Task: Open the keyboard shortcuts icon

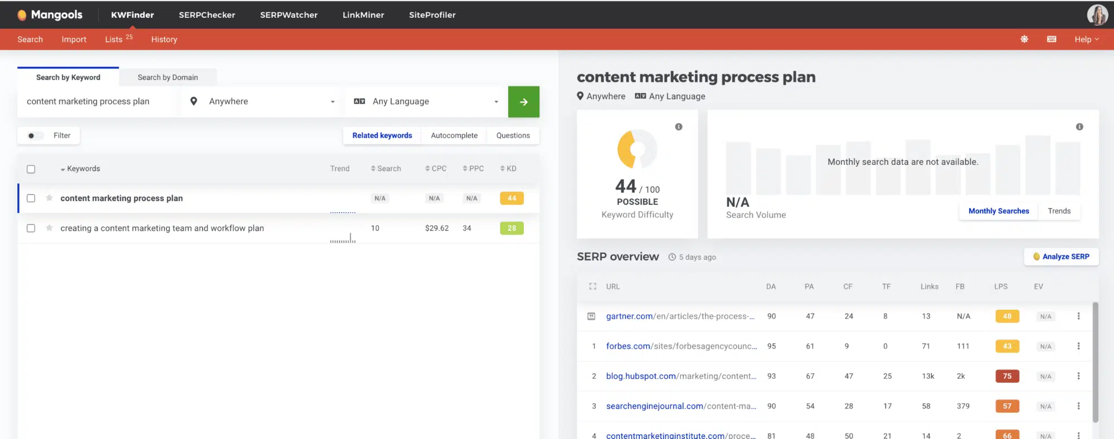Action: click(1052, 39)
